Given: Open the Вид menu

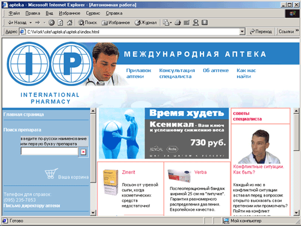Looking at the screenshot, I should click(49, 13).
